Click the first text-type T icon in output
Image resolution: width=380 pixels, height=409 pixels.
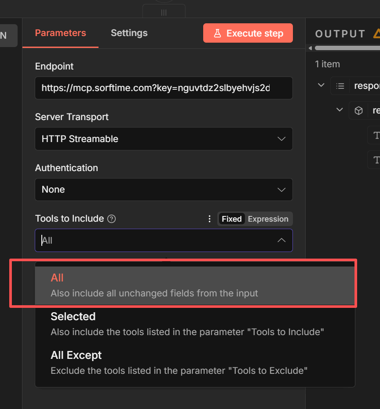(x=376, y=135)
